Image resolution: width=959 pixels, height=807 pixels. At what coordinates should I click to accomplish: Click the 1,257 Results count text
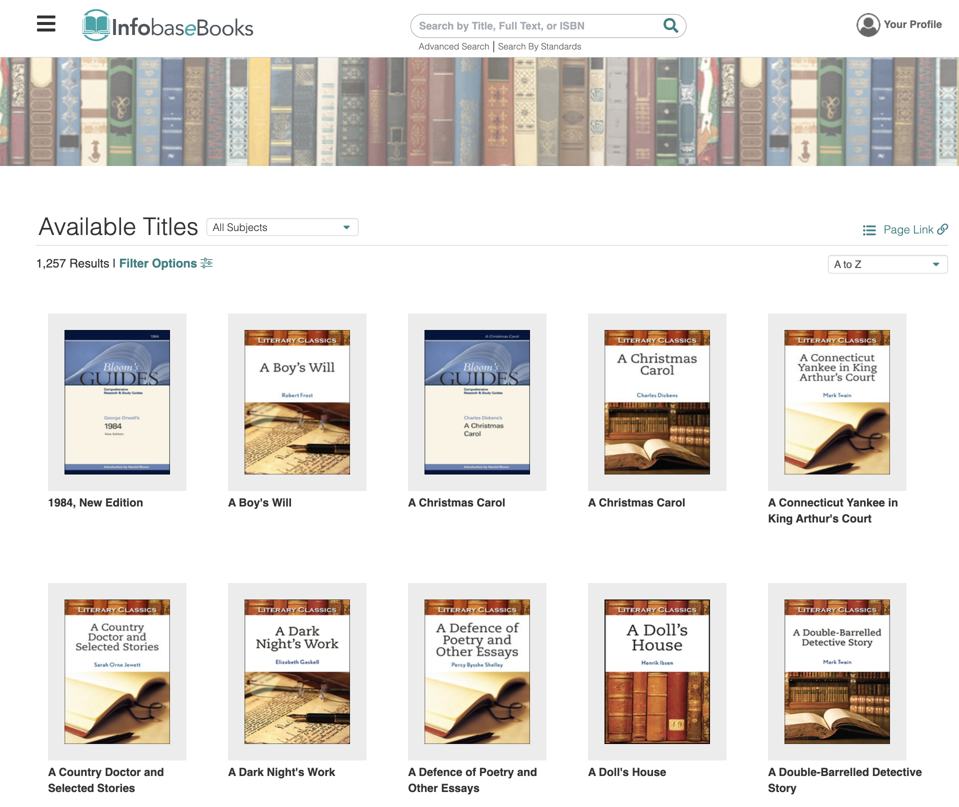point(72,263)
